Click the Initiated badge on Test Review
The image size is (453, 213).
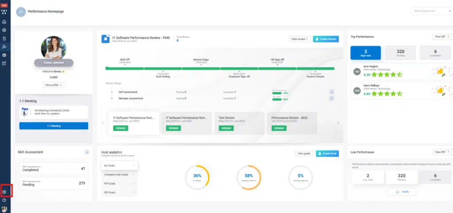tap(226, 128)
